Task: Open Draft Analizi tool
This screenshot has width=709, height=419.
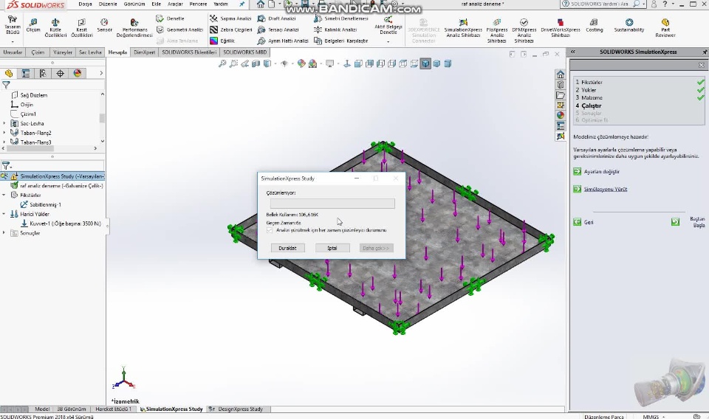Action: point(276,18)
